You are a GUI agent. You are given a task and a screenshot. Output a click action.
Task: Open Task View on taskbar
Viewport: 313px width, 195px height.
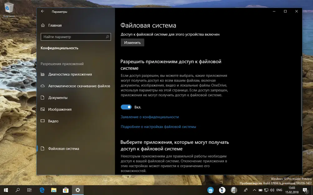pos(29,190)
